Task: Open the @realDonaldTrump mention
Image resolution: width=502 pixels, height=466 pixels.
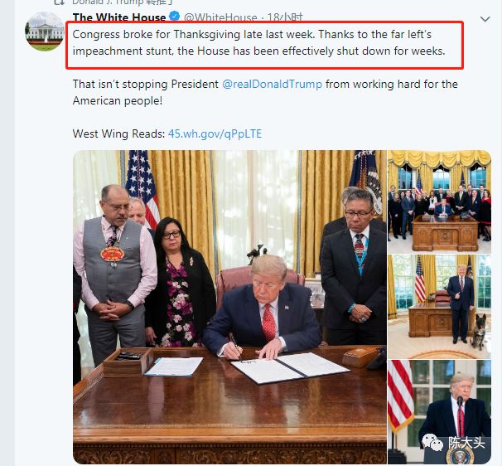Action: tap(273, 85)
